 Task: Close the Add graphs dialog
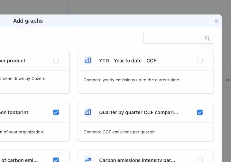pos(216,21)
